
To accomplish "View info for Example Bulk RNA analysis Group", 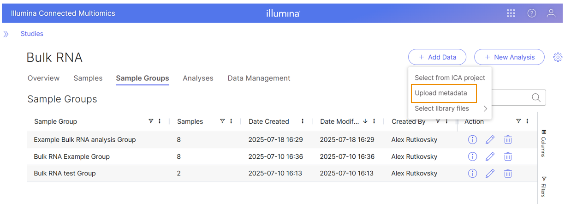I will pyautogui.click(x=472, y=140).
